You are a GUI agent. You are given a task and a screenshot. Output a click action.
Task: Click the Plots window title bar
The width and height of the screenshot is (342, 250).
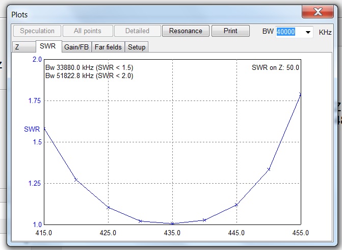[153, 14]
